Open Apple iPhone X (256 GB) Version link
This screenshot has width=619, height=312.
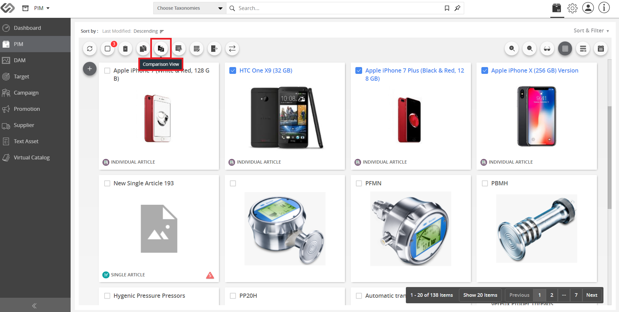[x=534, y=71]
